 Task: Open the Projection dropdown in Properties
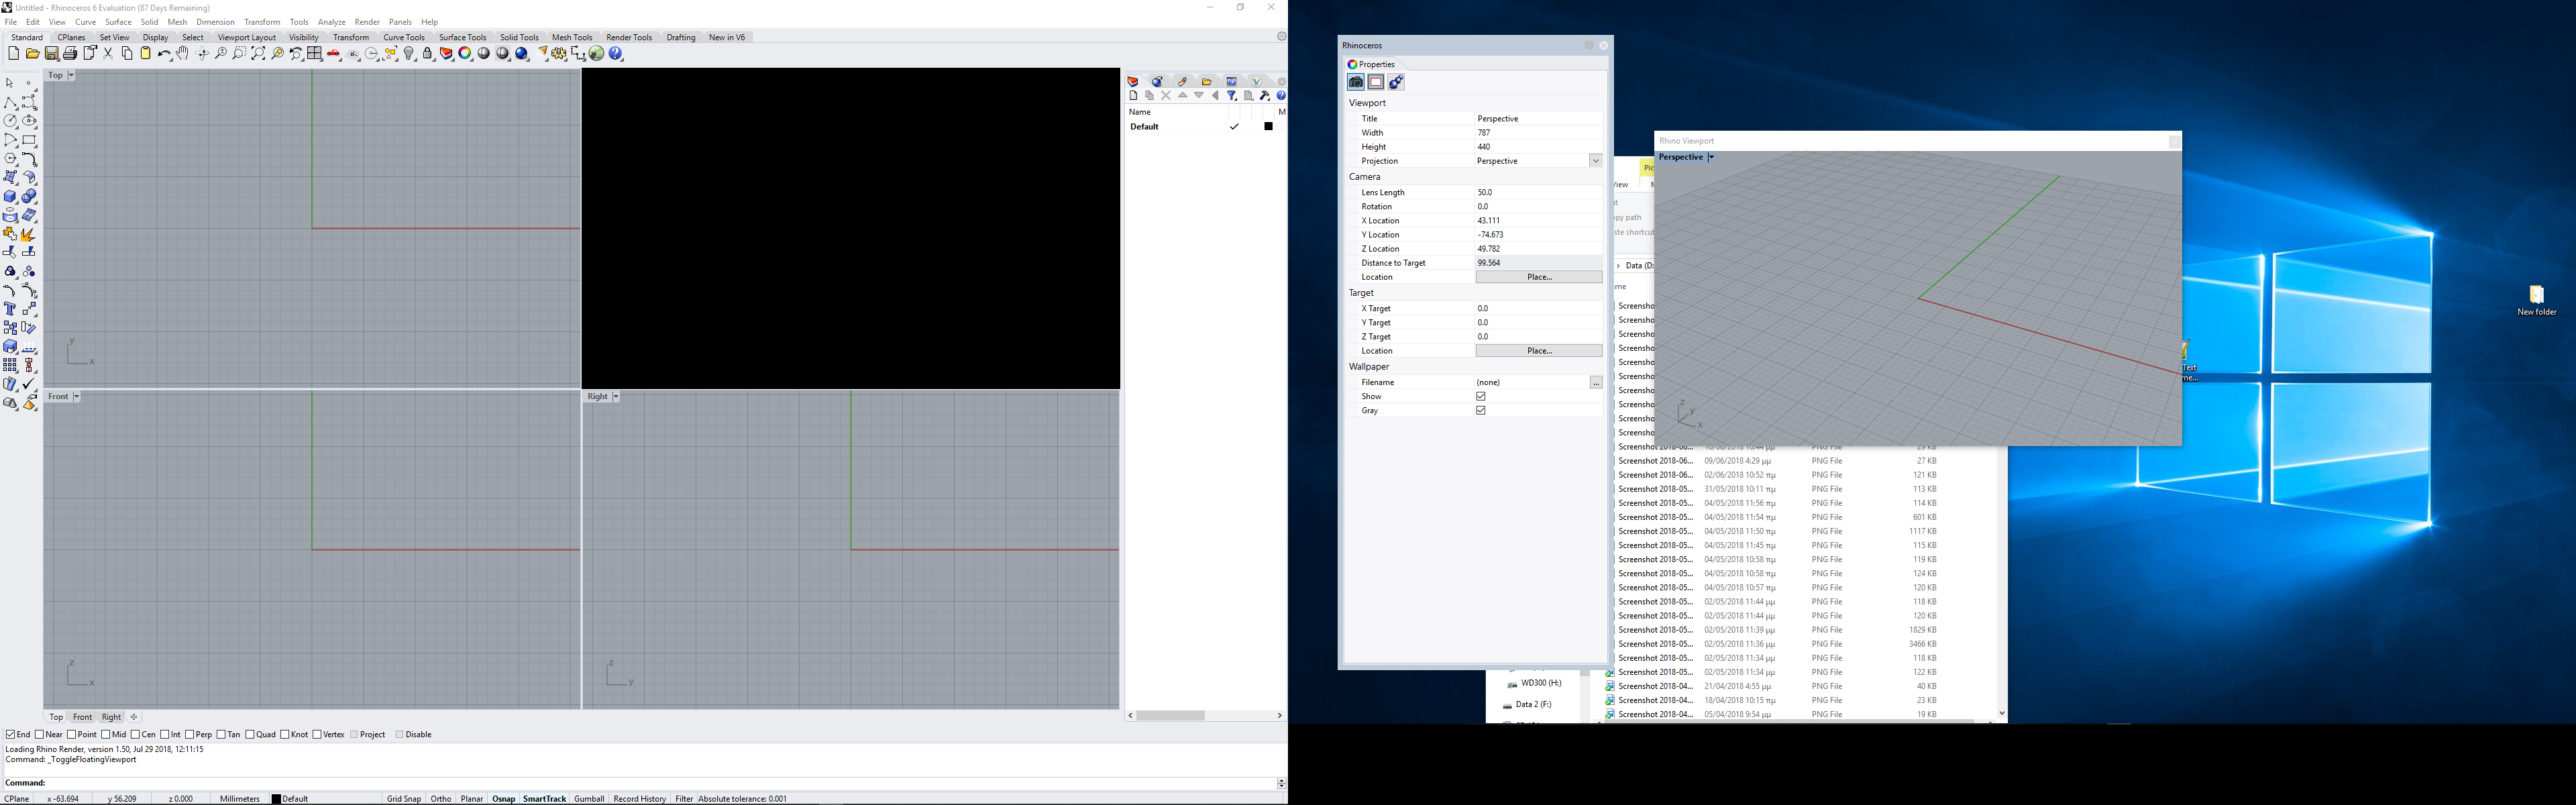[1595, 161]
